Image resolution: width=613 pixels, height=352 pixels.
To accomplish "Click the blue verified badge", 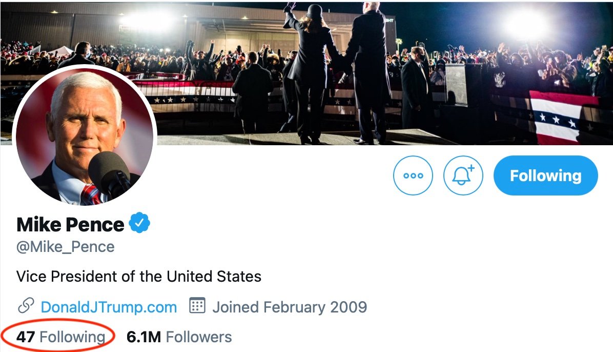I will (x=139, y=224).
